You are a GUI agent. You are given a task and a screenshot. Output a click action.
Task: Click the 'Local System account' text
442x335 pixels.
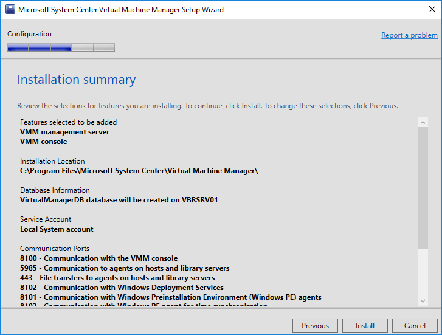pyautogui.click(x=57, y=229)
